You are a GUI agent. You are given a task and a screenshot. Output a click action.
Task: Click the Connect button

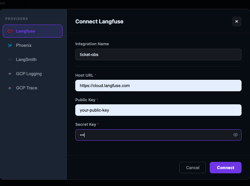225,168
